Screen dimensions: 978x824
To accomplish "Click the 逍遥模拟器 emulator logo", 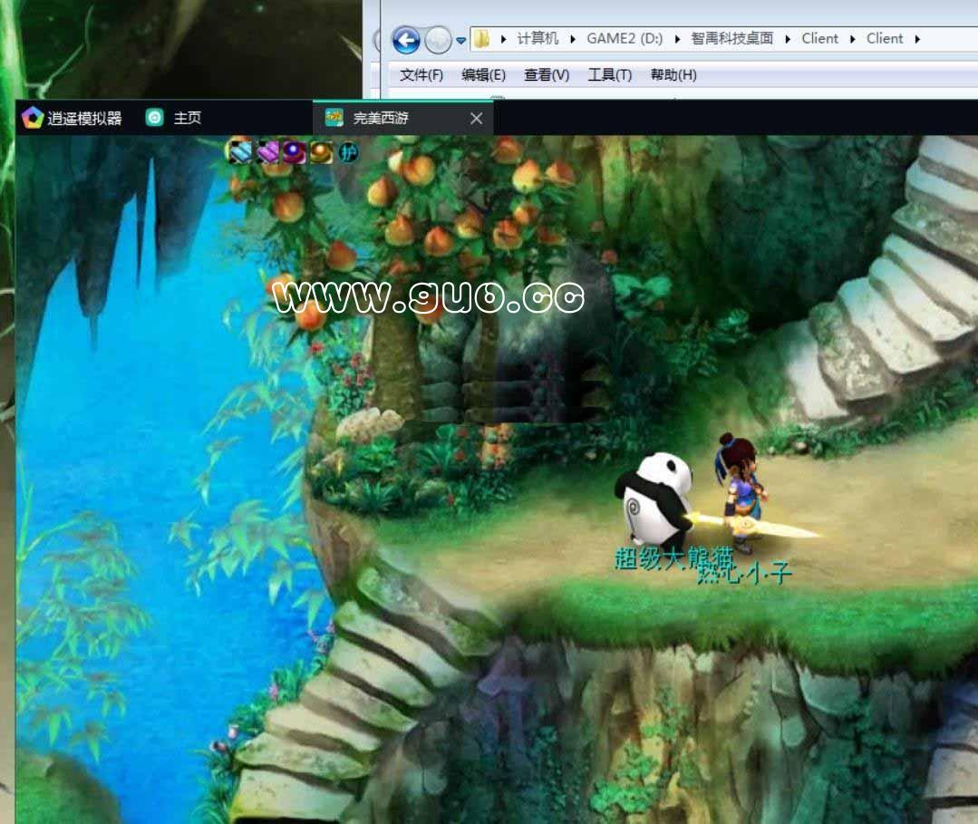I will (x=33, y=118).
